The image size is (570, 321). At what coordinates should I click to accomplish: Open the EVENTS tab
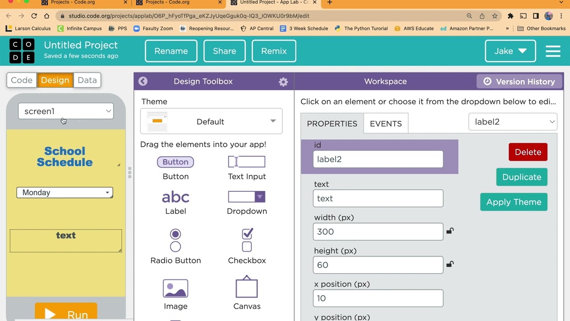[x=386, y=123]
